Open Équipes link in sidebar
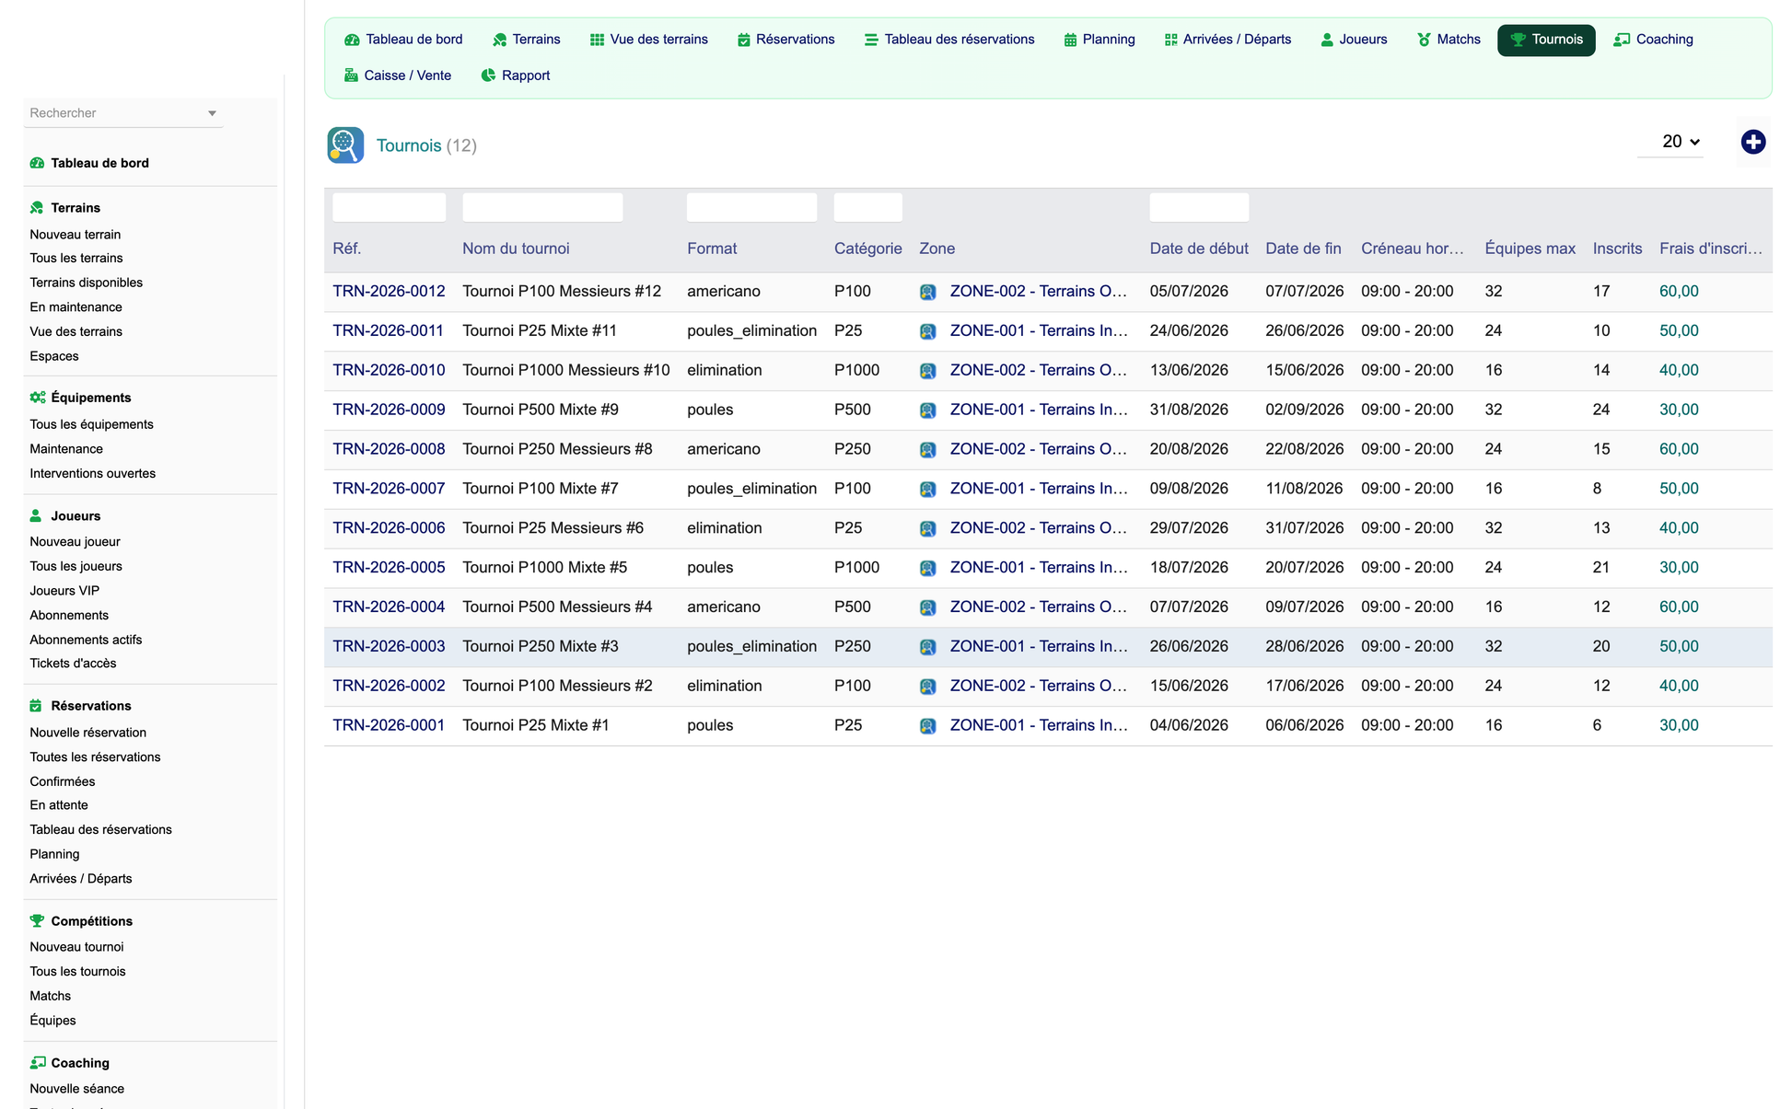This screenshot has height=1109, width=1792. (x=52, y=1021)
